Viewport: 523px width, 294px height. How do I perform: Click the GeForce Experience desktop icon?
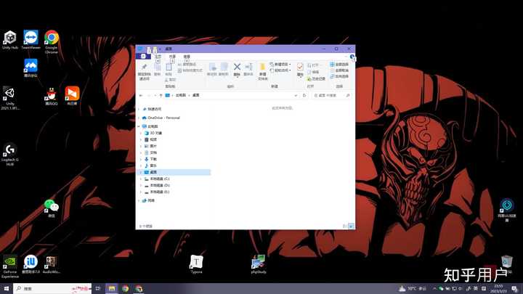pos(10,266)
